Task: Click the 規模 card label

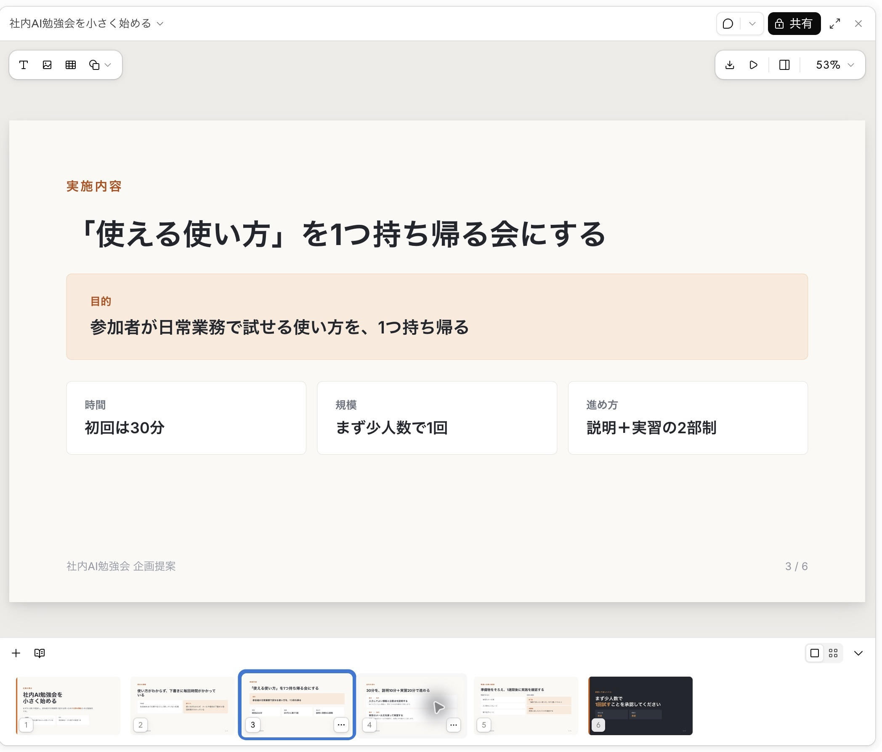Action: pos(345,405)
